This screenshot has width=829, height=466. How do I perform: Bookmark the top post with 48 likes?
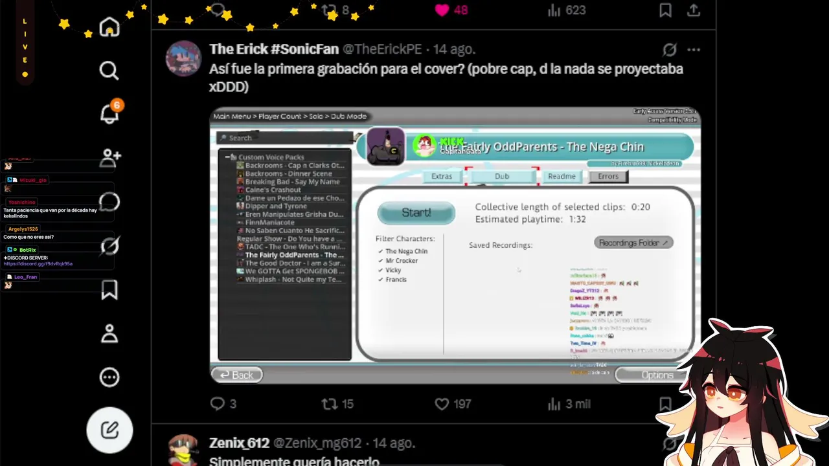tap(665, 10)
